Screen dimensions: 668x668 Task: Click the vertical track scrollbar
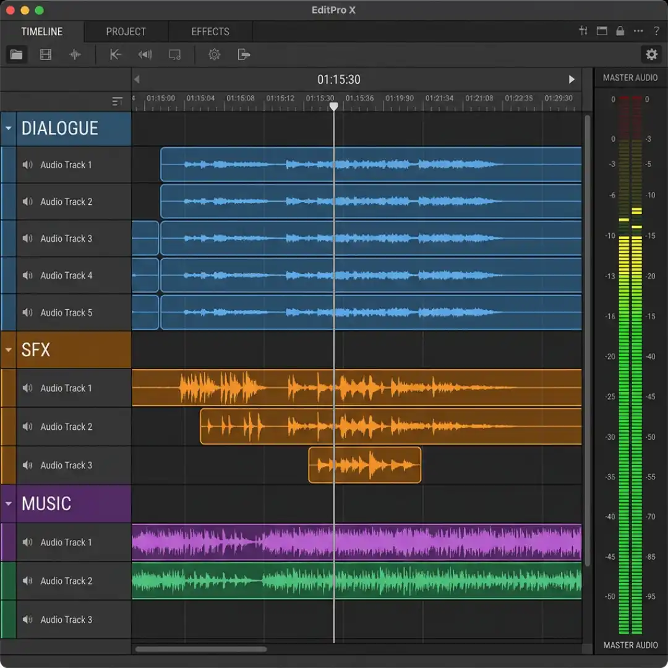click(x=588, y=341)
